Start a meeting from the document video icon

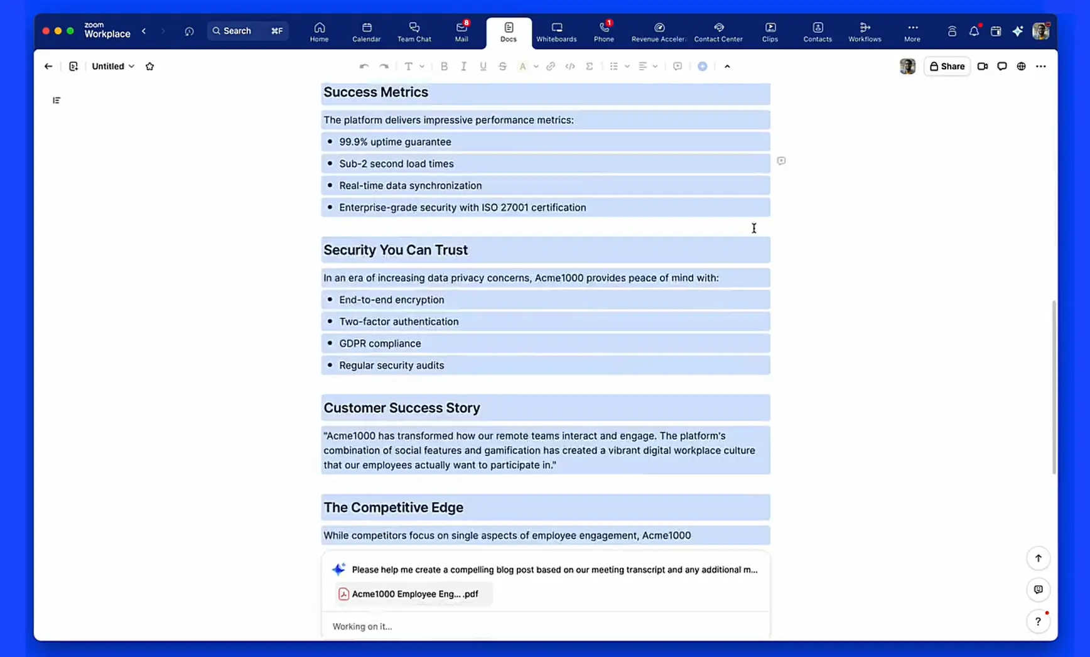983,66
